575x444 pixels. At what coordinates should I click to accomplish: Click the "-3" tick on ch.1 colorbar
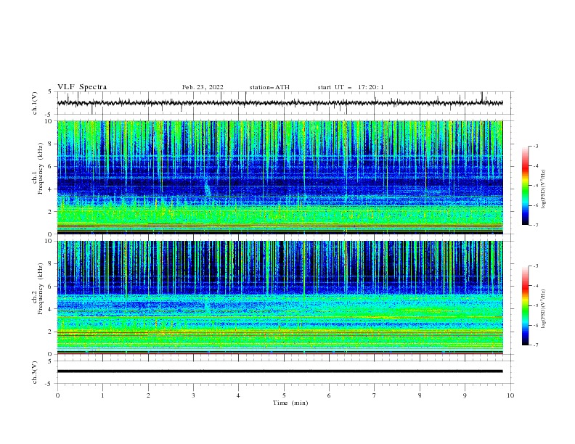click(536, 146)
